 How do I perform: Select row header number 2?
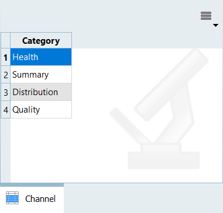click(5, 75)
